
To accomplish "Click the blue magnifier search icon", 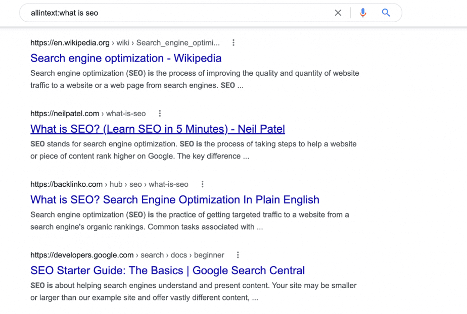I will pos(386,13).
